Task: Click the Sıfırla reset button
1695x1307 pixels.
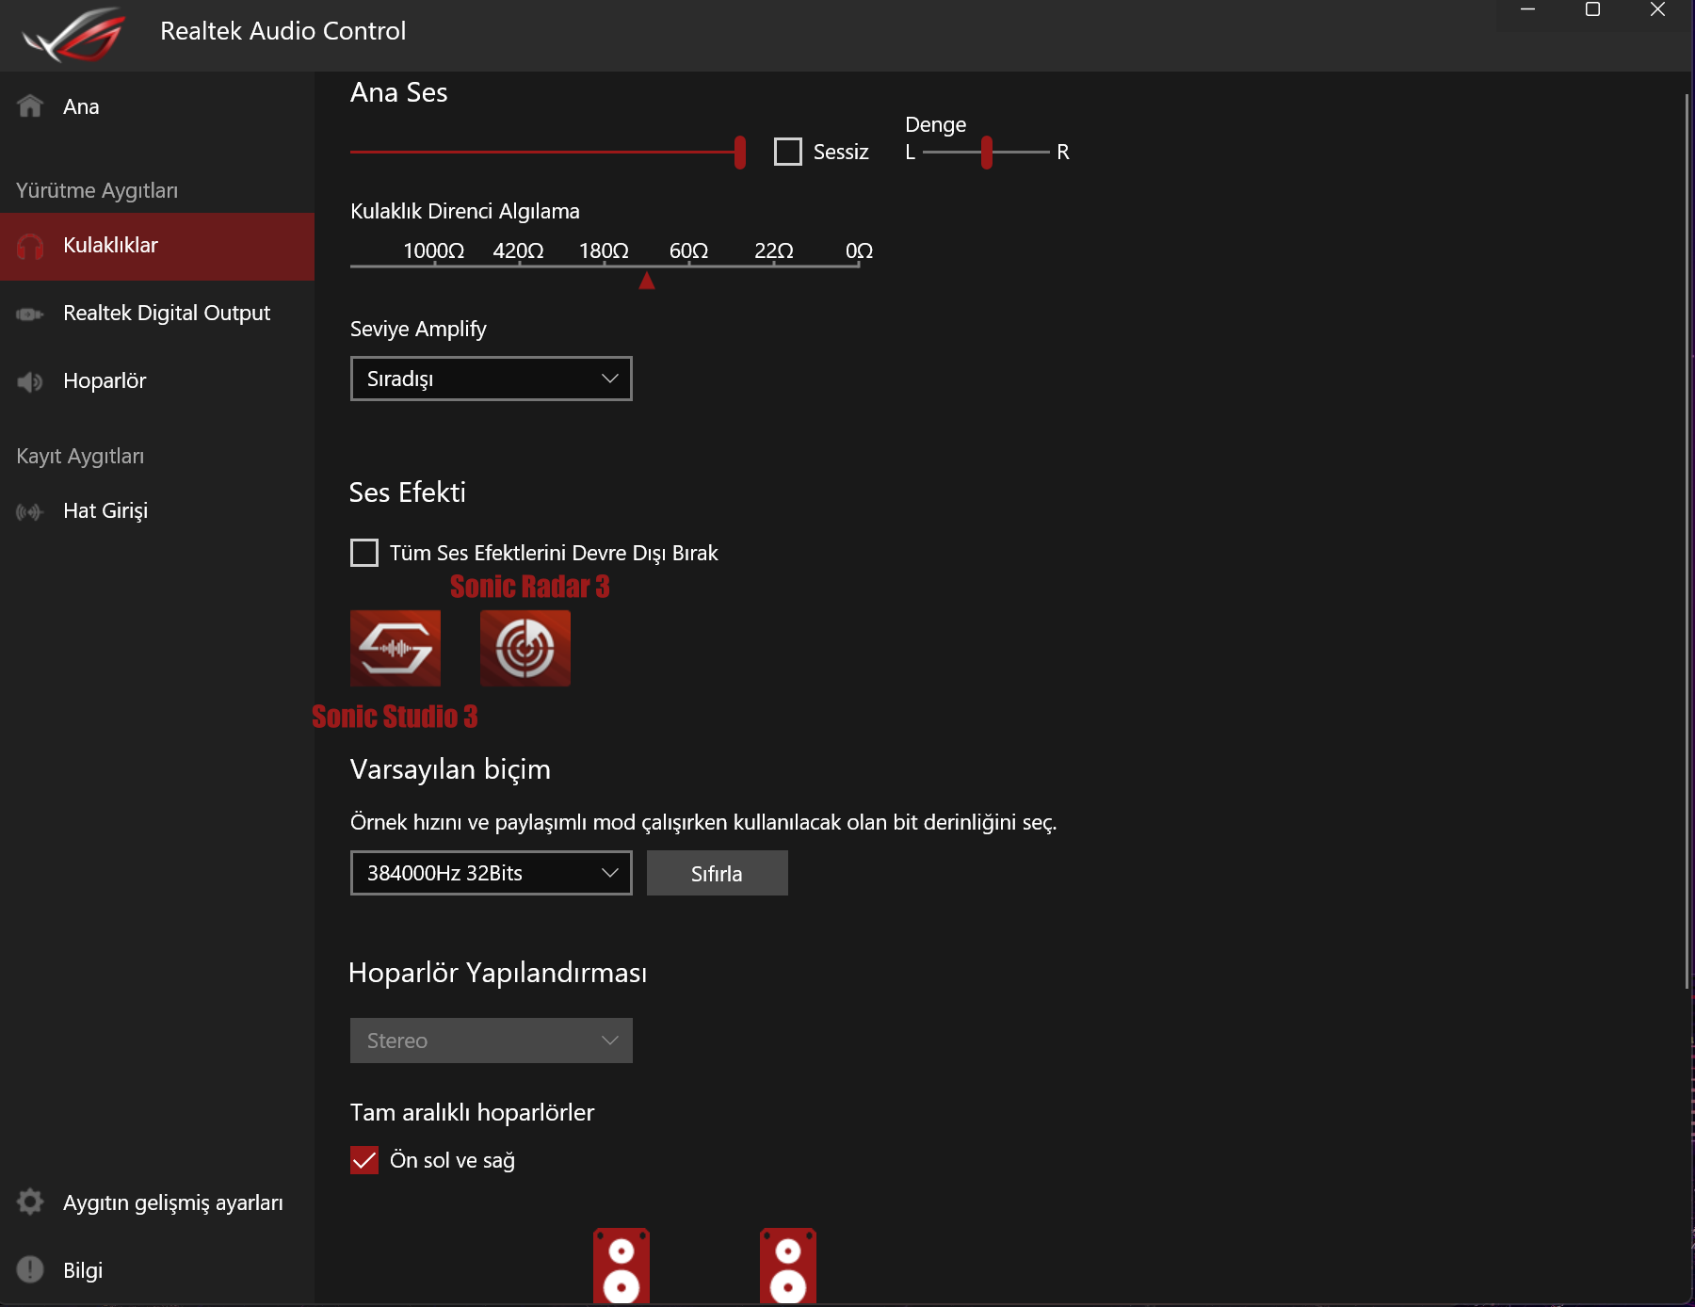Action: (718, 873)
